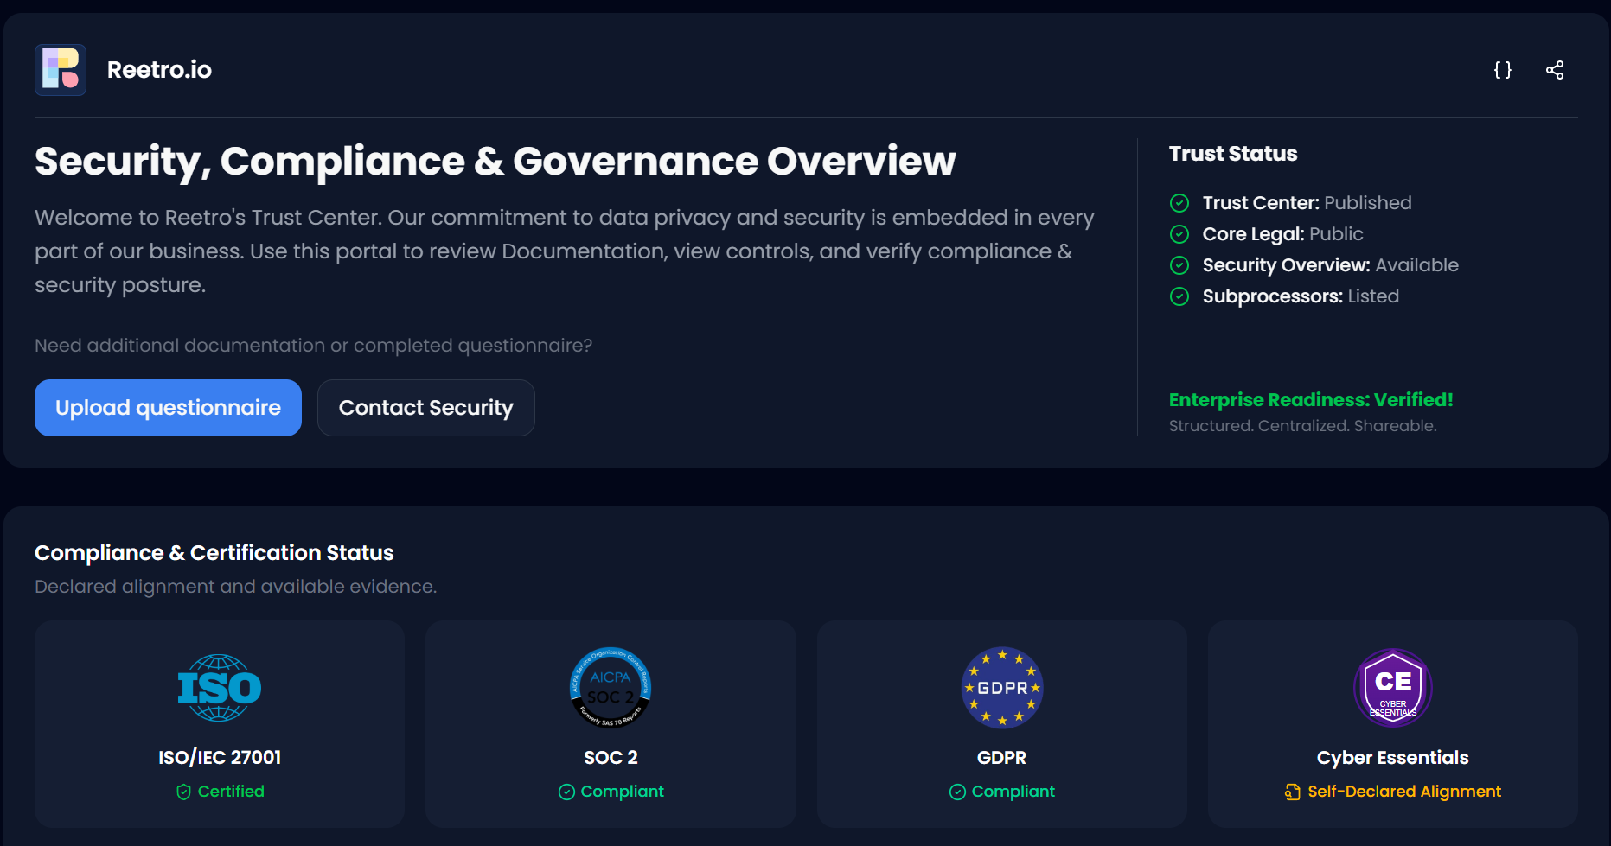Click the Reetro.io brand name
The height and width of the screenshot is (846, 1611).
[x=159, y=70]
